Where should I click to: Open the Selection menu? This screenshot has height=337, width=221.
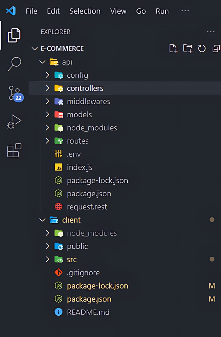point(85,11)
